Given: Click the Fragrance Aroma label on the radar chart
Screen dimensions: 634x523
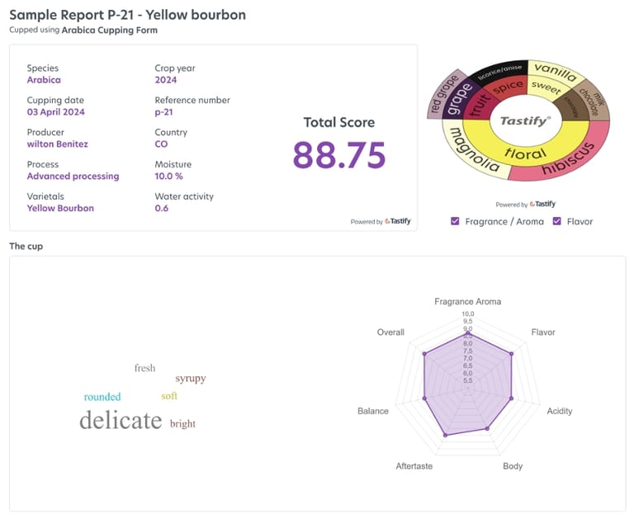Looking at the screenshot, I should tap(467, 301).
